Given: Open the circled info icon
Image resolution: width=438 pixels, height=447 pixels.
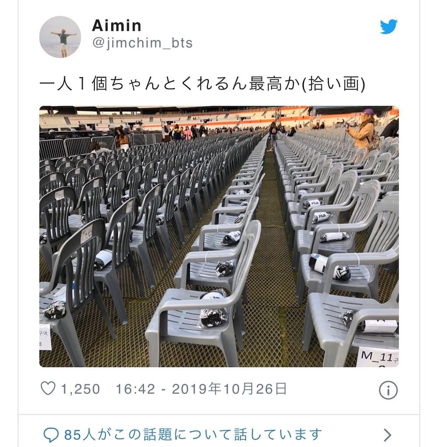Looking at the screenshot, I should 388,390.
